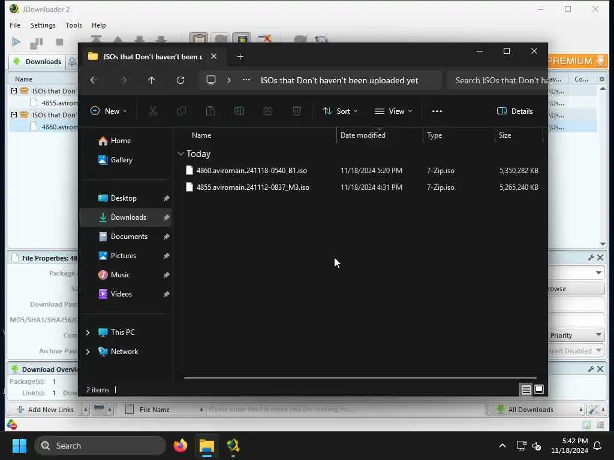Image resolution: width=614 pixels, height=460 pixels.
Task: Open the Windows Start menu
Action: coord(19,446)
